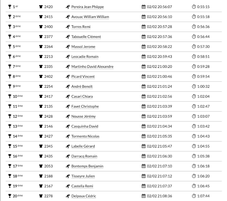The image size is (227, 201).
Task: Click the runner icon beside Torres Remi
Action: (x=68, y=27)
